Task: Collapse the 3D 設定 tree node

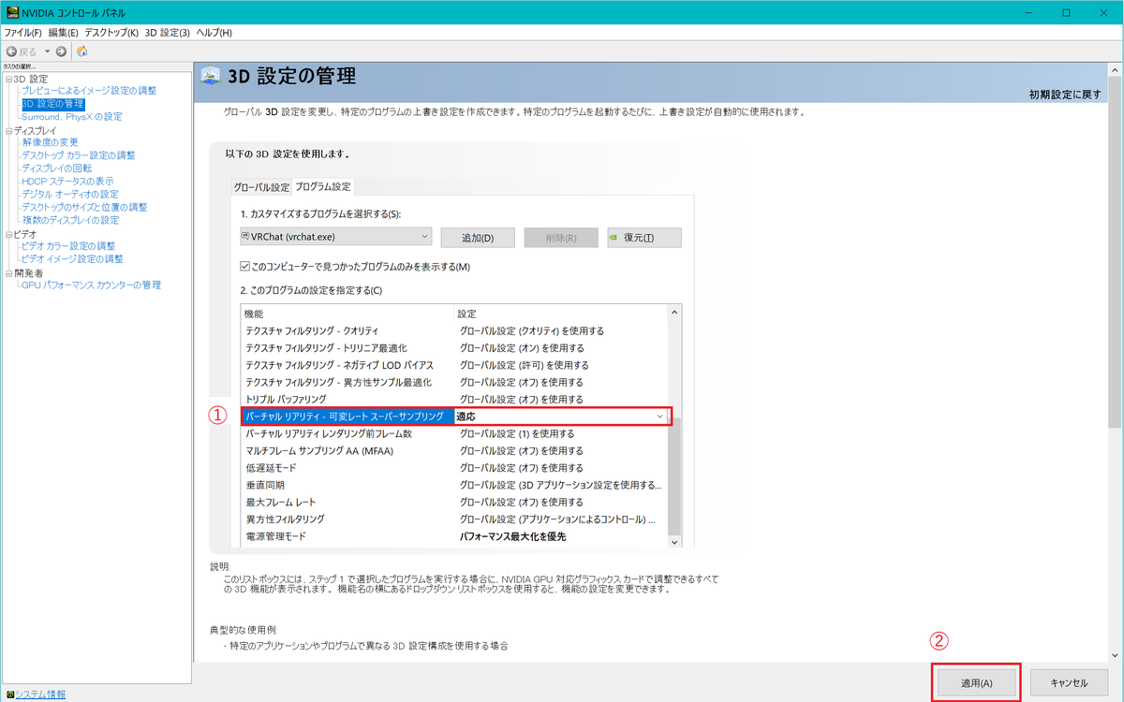Action: click(8, 79)
